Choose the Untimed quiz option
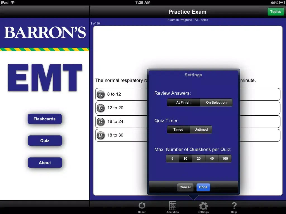This screenshot has width=286, height=214. [201, 130]
